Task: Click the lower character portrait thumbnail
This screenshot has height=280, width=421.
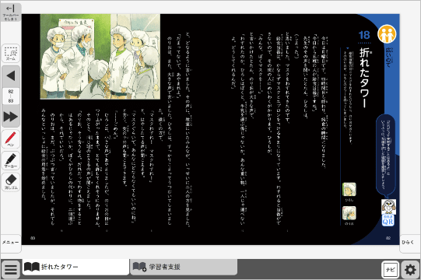Action: 349,213
